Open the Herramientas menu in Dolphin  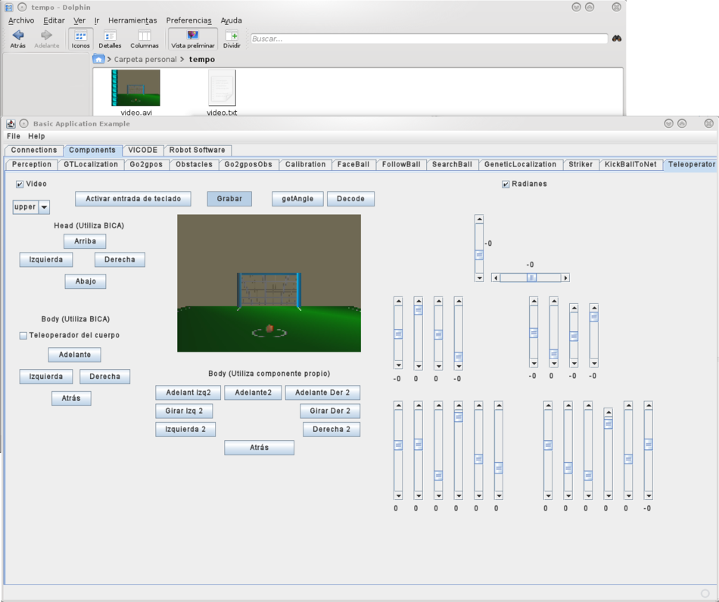132,20
